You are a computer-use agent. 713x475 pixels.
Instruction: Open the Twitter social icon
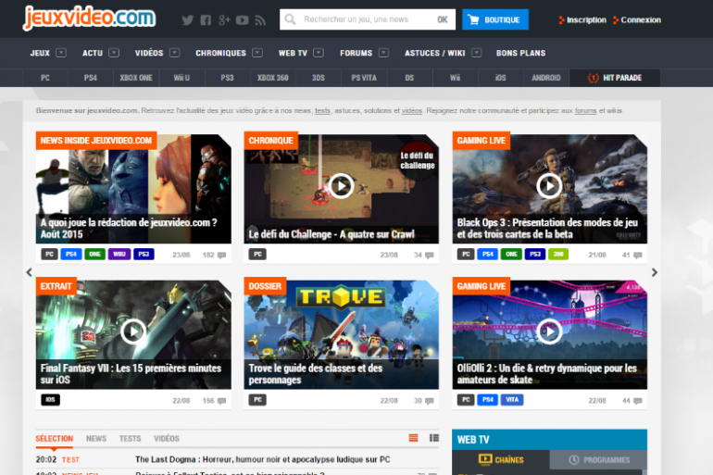pos(187,20)
